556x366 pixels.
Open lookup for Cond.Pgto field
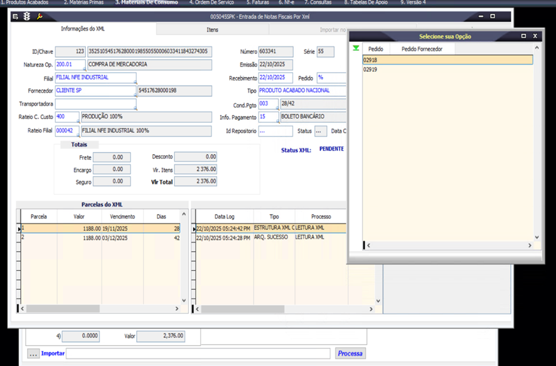(x=277, y=108)
